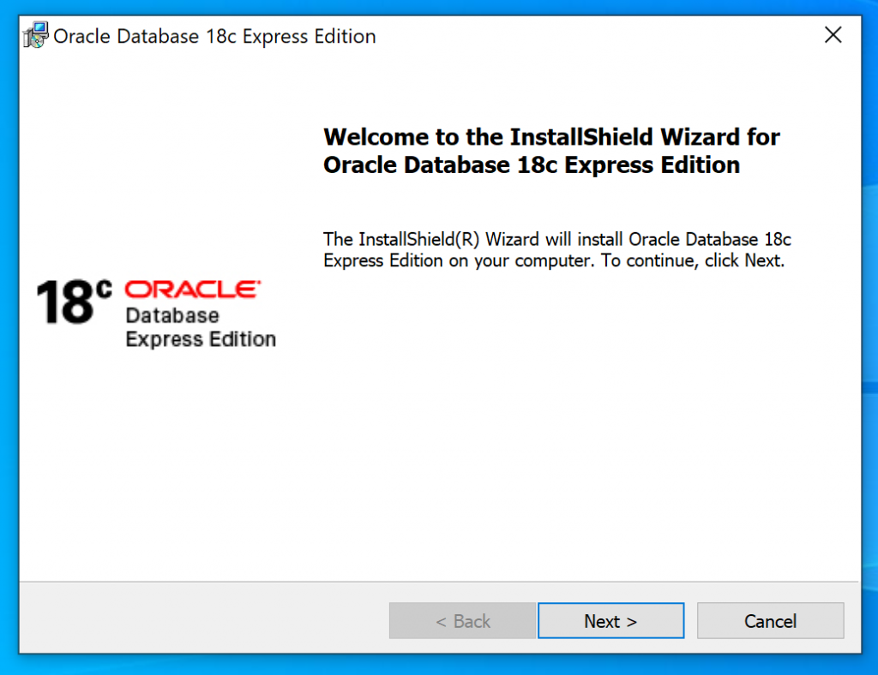Click the window title text in the title bar
878x675 pixels.
tap(214, 36)
